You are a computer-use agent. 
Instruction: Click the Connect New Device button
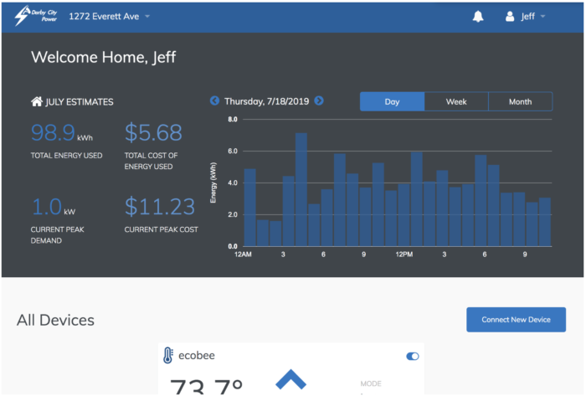(x=516, y=320)
